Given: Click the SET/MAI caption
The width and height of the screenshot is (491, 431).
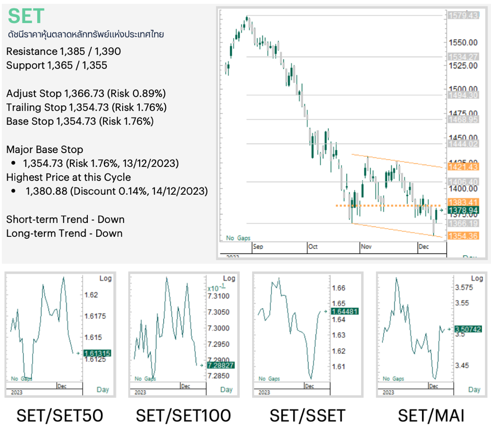Looking at the screenshot, I should coord(431,415).
